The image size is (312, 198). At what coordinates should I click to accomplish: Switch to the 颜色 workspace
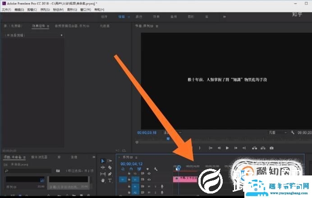139,16
